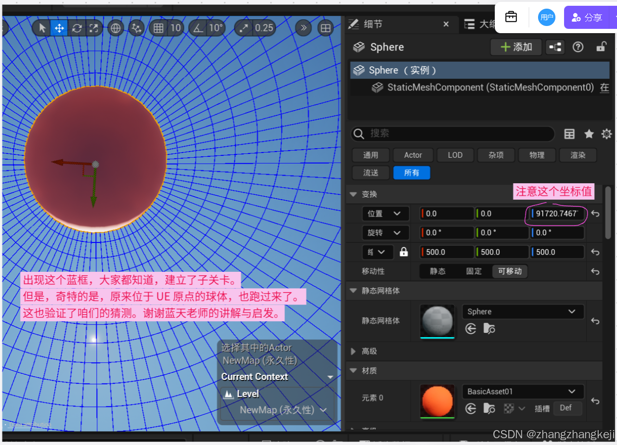Screen dimensions: 617x445
Task: Filter details by 渲染 category
Action: coord(578,155)
